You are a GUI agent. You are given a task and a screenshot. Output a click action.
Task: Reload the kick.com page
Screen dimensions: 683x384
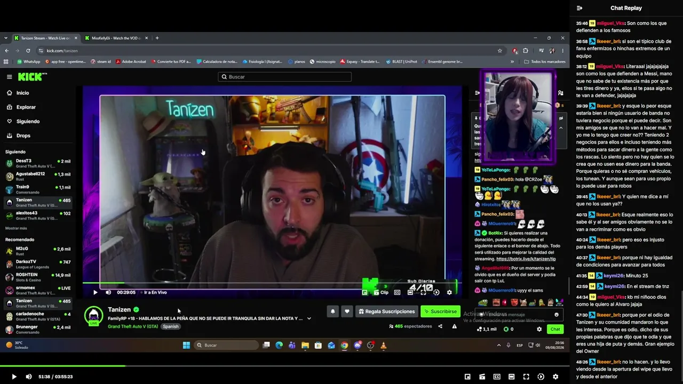pyautogui.click(x=28, y=51)
